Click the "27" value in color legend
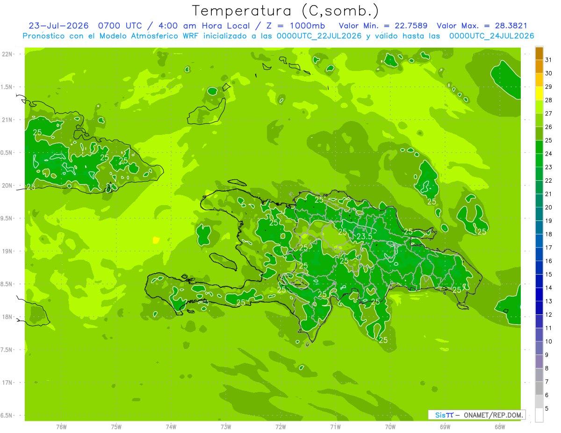561x433 pixels. 548,113
